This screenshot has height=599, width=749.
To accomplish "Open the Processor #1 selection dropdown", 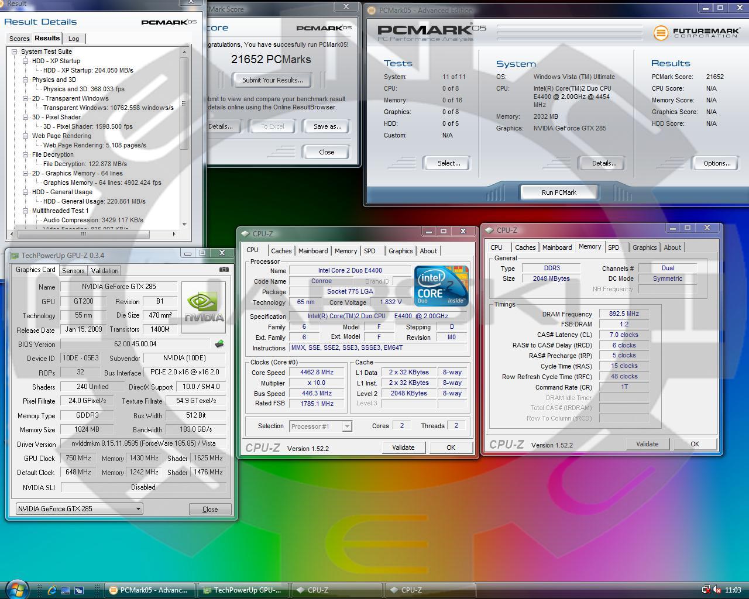I will click(x=346, y=426).
